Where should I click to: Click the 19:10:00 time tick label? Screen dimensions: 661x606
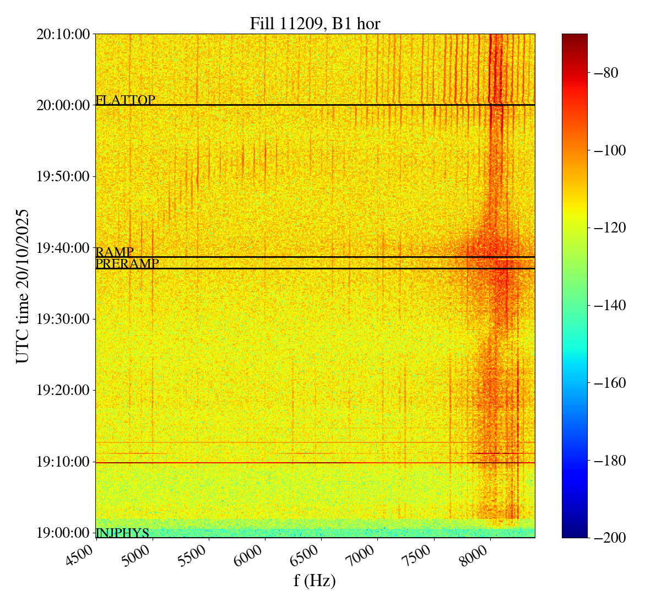pyautogui.click(x=63, y=462)
